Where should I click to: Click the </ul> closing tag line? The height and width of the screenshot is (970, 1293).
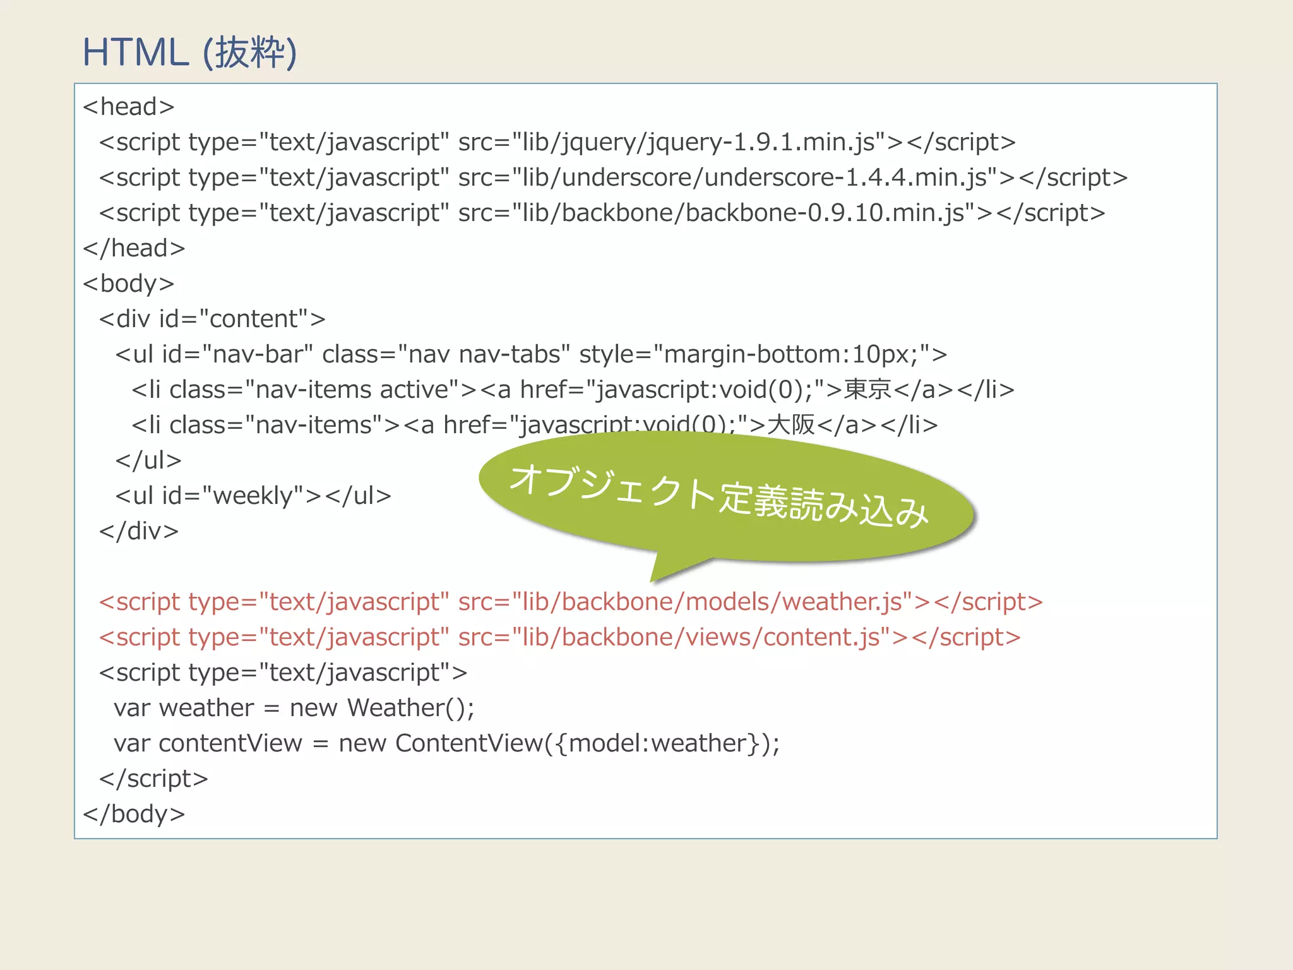coord(148,460)
